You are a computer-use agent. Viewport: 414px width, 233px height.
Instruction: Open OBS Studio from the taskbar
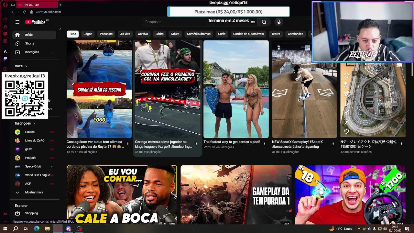(x=79, y=229)
